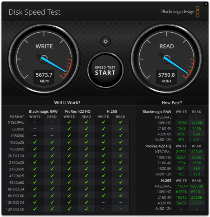Click H.265 2160 4K write value 19312

(181, 197)
